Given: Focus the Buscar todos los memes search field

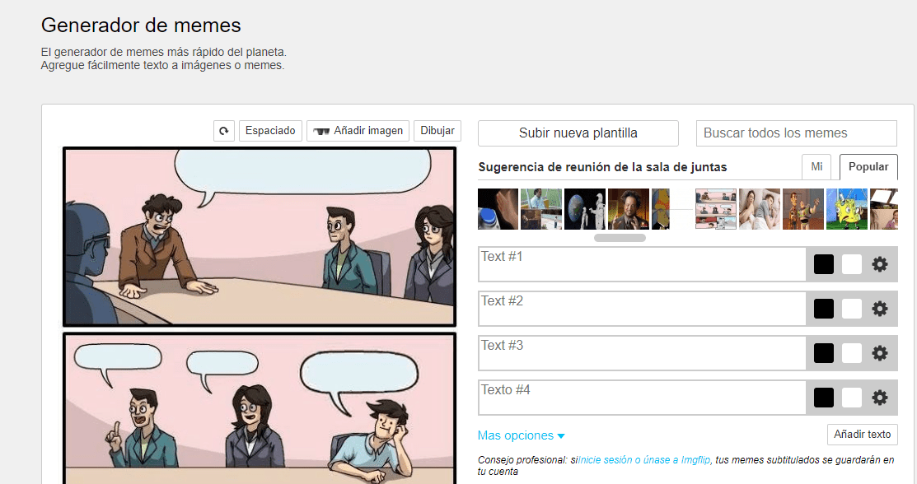Looking at the screenshot, I should click(x=797, y=133).
